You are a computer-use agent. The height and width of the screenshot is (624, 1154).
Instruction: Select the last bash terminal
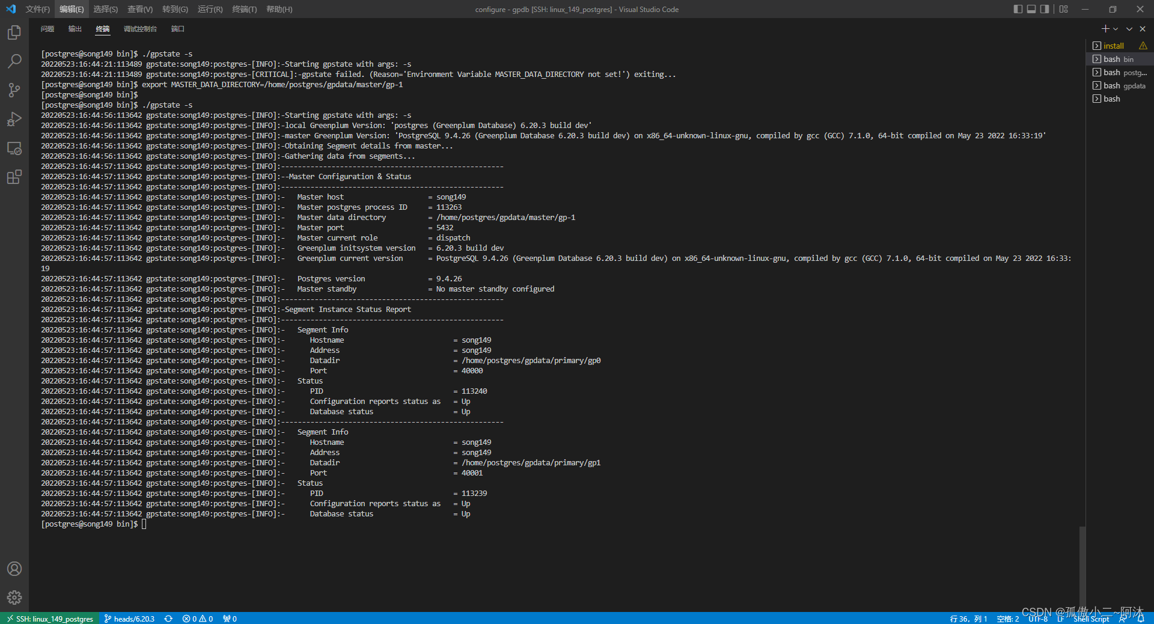tap(1120, 99)
